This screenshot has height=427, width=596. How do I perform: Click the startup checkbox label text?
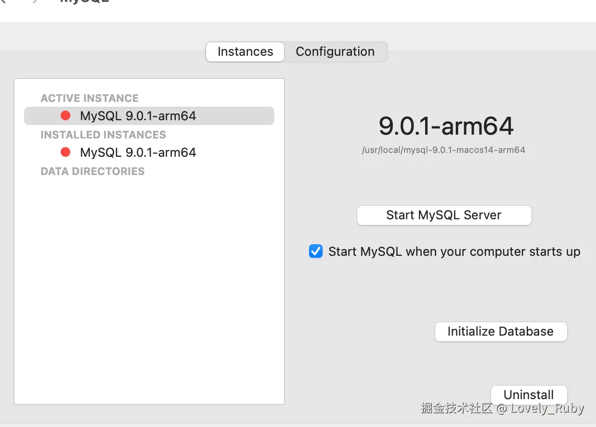coord(454,251)
